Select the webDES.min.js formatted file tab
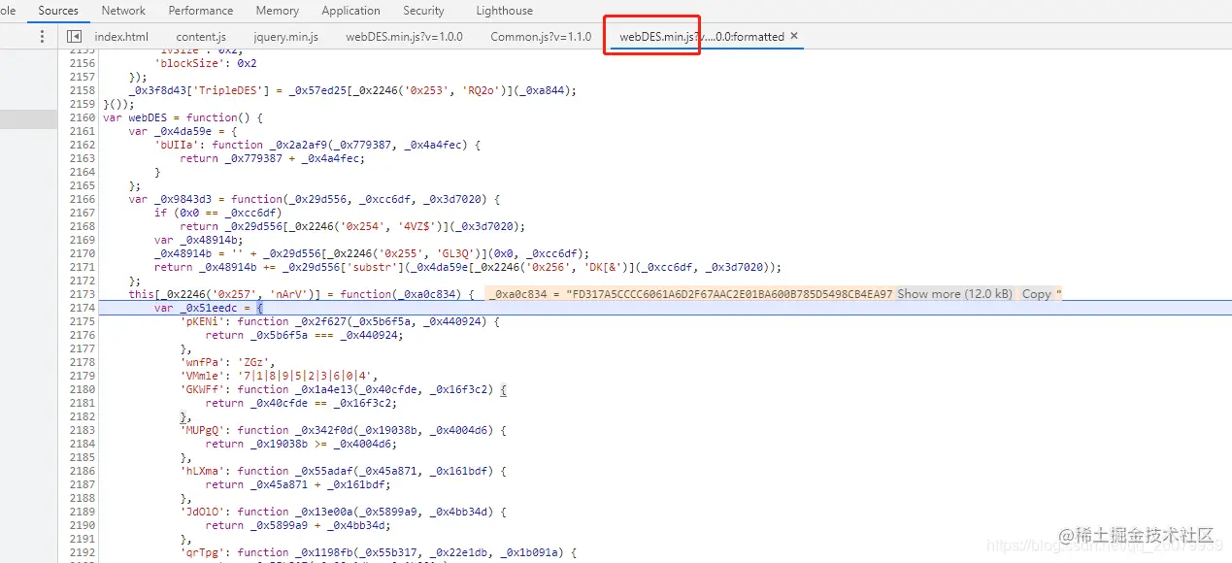Viewport: 1232px width, 563px height. [x=701, y=37]
